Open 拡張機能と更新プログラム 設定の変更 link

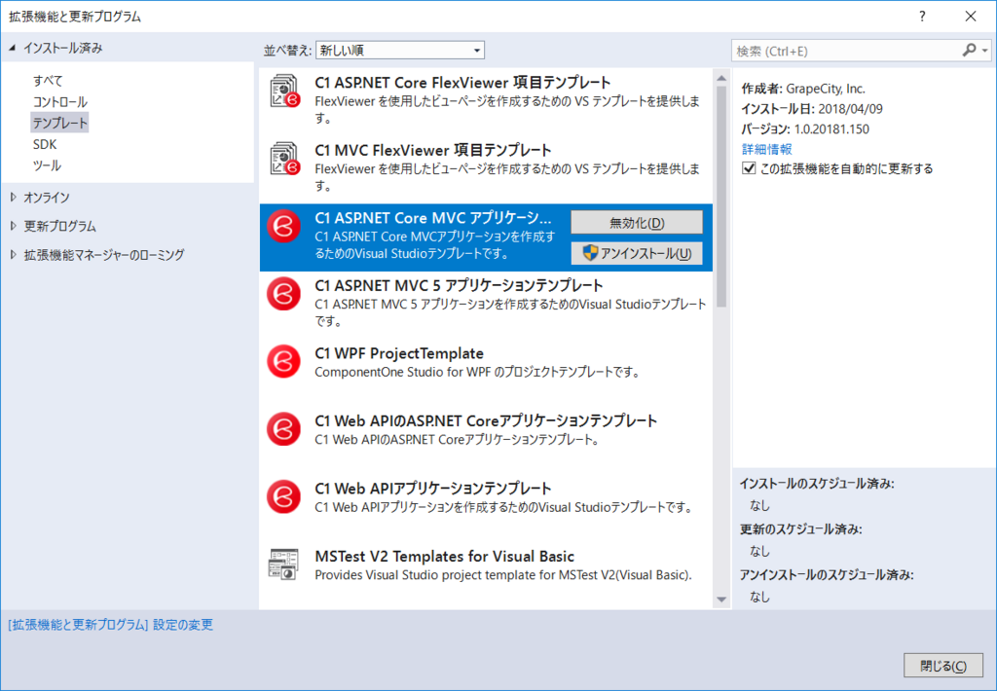(111, 625)
